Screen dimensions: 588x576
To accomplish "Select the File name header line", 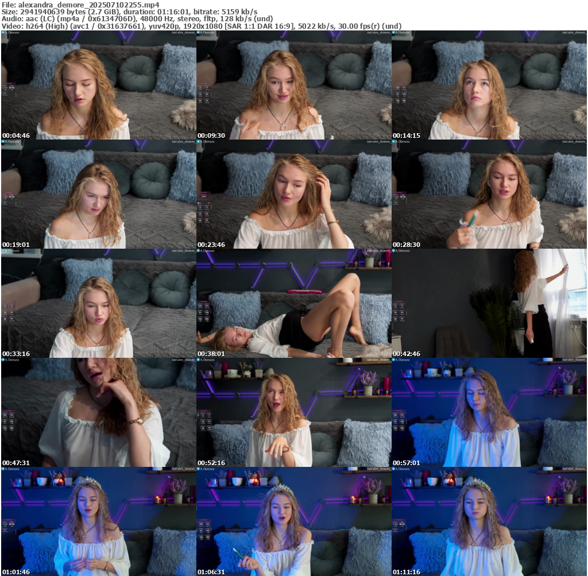I will (x=80, y=5).
